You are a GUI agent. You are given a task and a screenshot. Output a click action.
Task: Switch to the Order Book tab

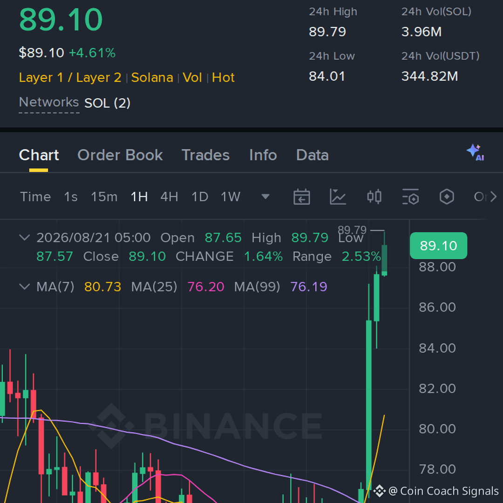[120, 155]
